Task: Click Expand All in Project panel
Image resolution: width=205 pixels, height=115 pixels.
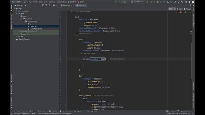Action: [46, 5]
